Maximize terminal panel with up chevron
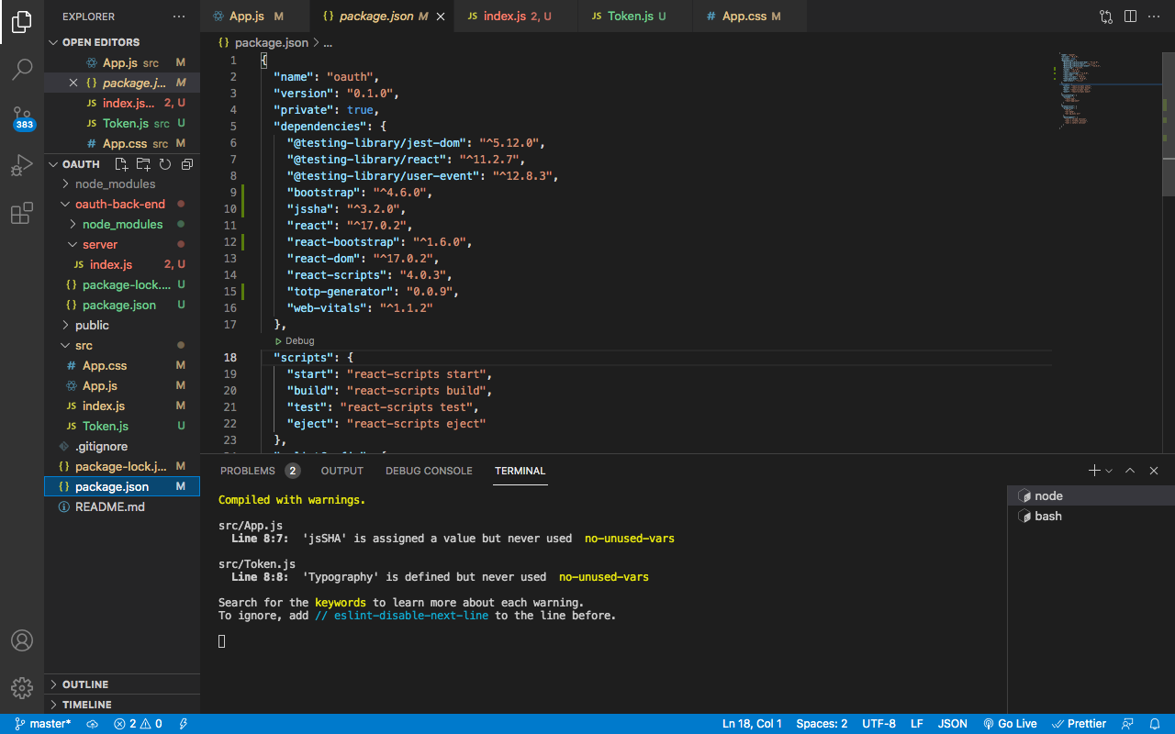Viewport: 1175px width, 734px height. coord(1130,471)
